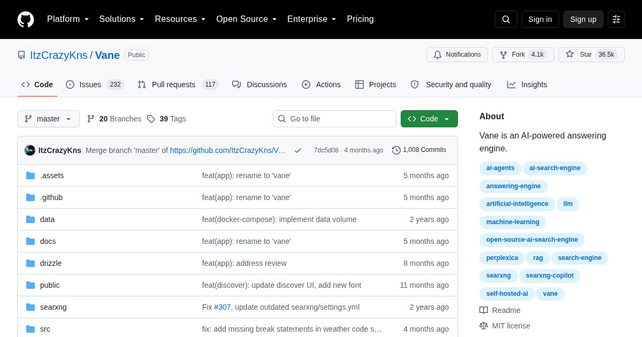
Task: Open the Vane repository name link
Action: [108, 55]
